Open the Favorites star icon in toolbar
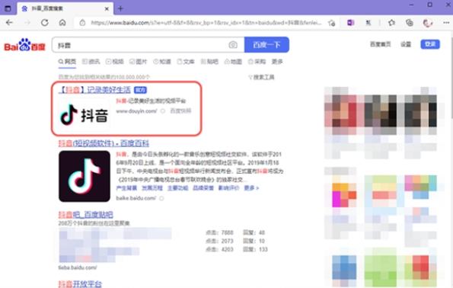 coord(391,23)
